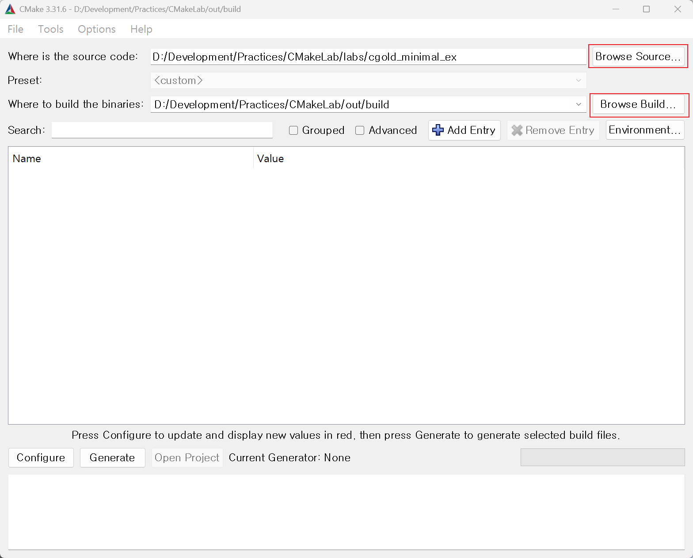Click the 'Current Generator: None' label

coord(289,458)
